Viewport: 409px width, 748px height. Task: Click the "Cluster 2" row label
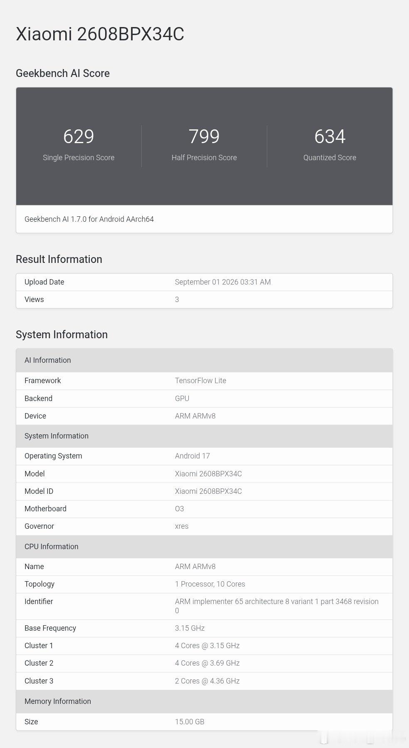click(39, 663)
